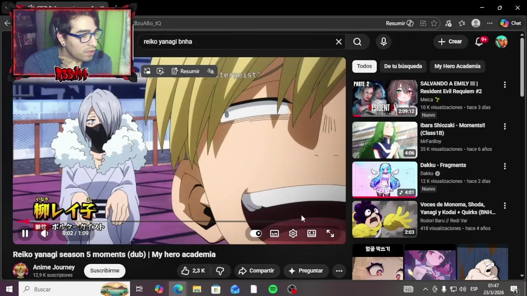Select the Todos filter chip
This screenshot has width=527, height=296.
[364, 66]
